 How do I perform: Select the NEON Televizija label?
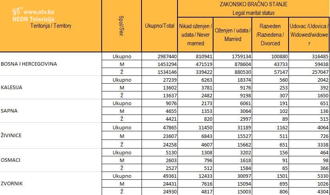[x=33, y=19]
